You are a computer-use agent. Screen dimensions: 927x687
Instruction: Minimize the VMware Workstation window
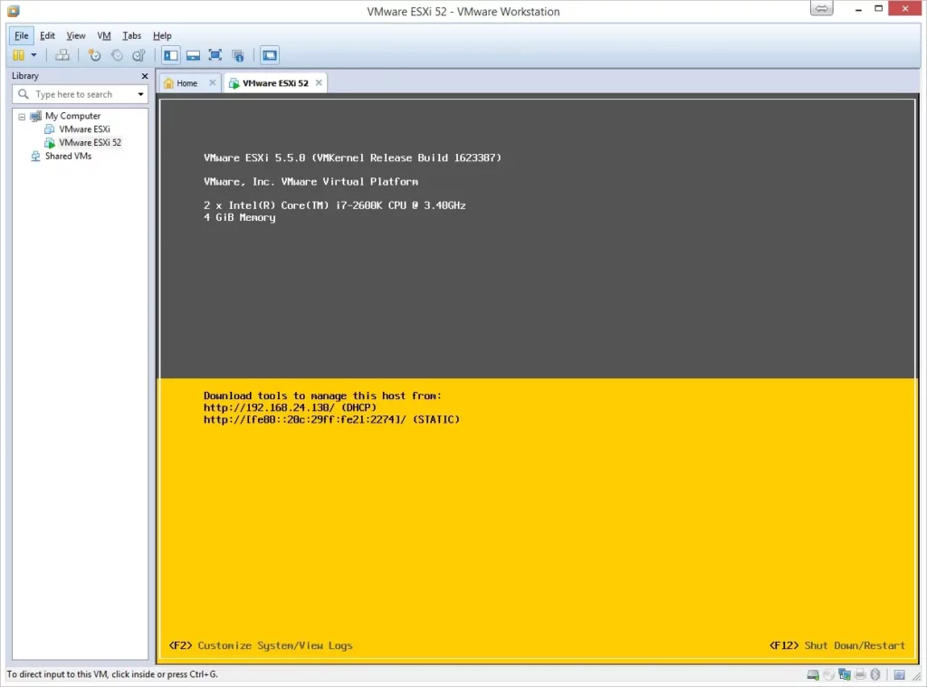click(858, 9)
